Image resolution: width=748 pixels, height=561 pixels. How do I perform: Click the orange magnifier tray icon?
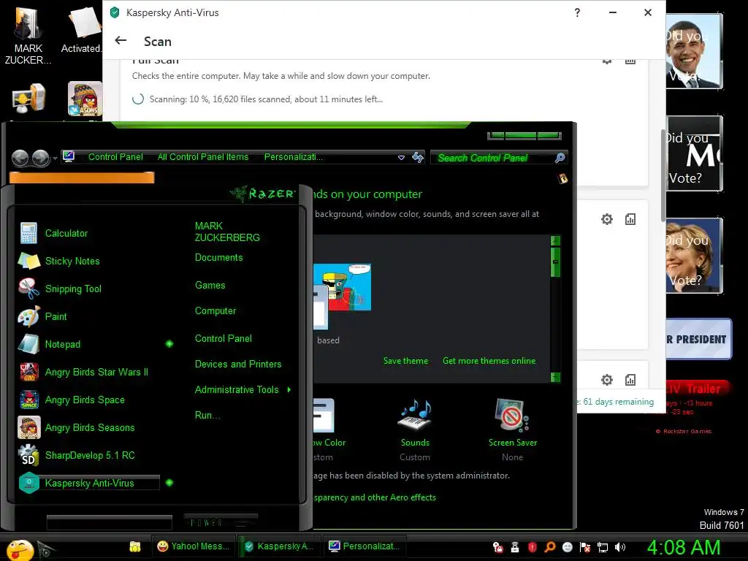point(550,547)
